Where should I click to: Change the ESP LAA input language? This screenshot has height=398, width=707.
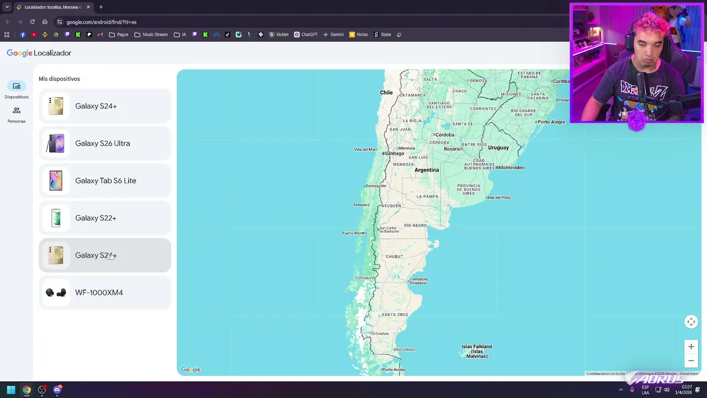645,390
